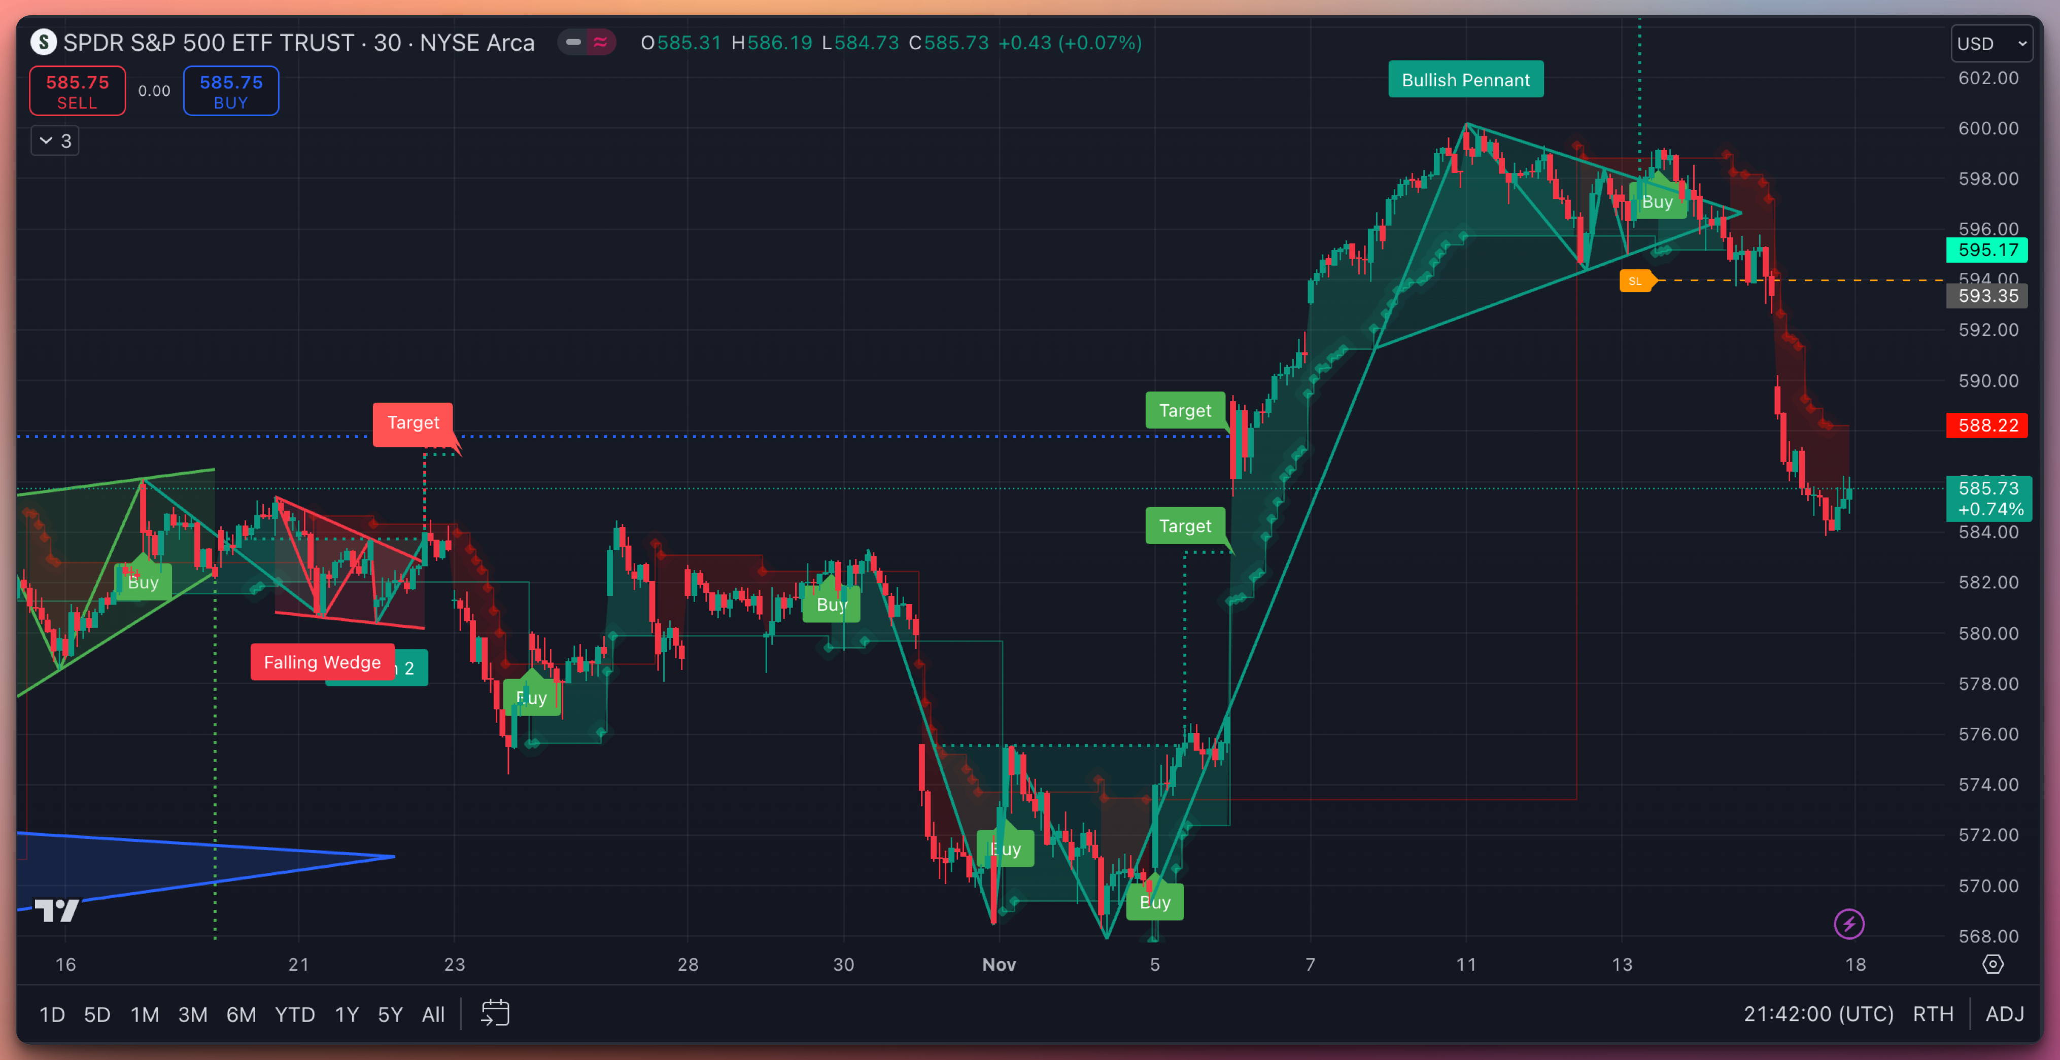Click the gray 593.35 price axis label
This screenshot has height=1060, width=2060.
(x=1988, y=296)
